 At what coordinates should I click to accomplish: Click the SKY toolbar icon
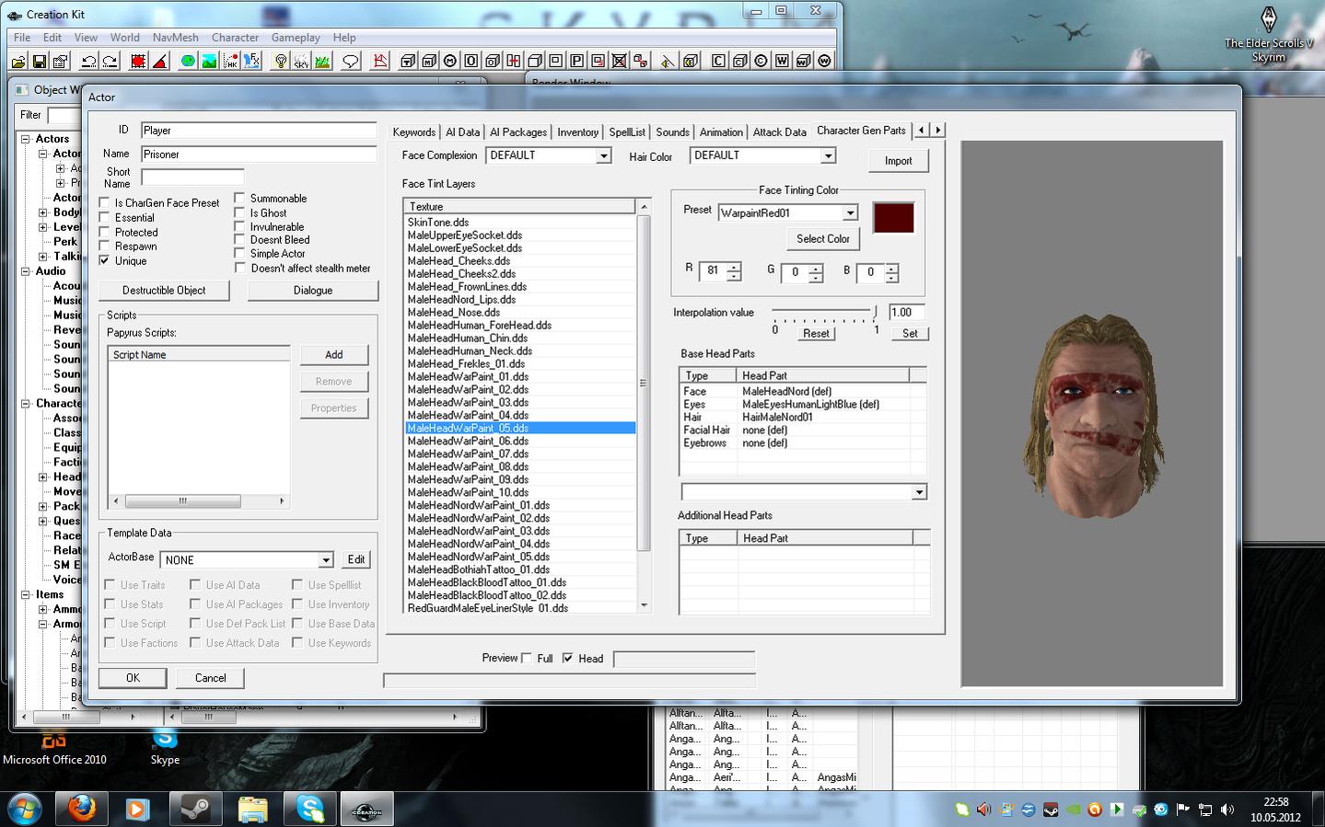click(x=301, y=62)
